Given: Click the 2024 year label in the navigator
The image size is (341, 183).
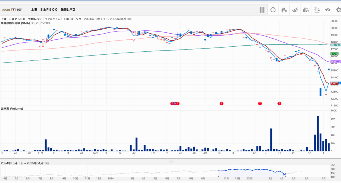Looking at the screenshot, I should (111, 178).
